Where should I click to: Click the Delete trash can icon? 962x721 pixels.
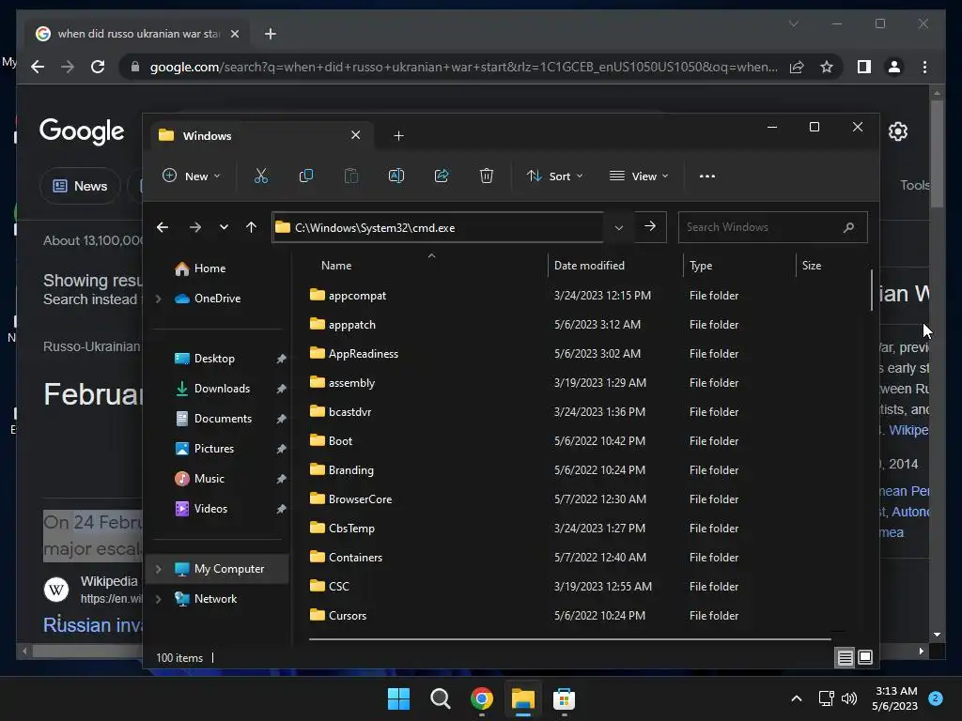pyautogui.click(x=487, y=176)
